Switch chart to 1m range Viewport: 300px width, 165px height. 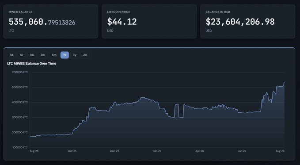[x=32, y=55]
